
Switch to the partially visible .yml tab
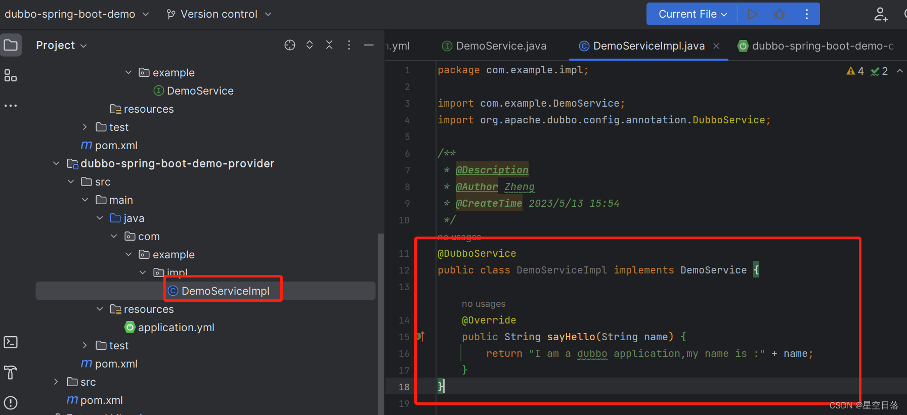click(399, 46)
